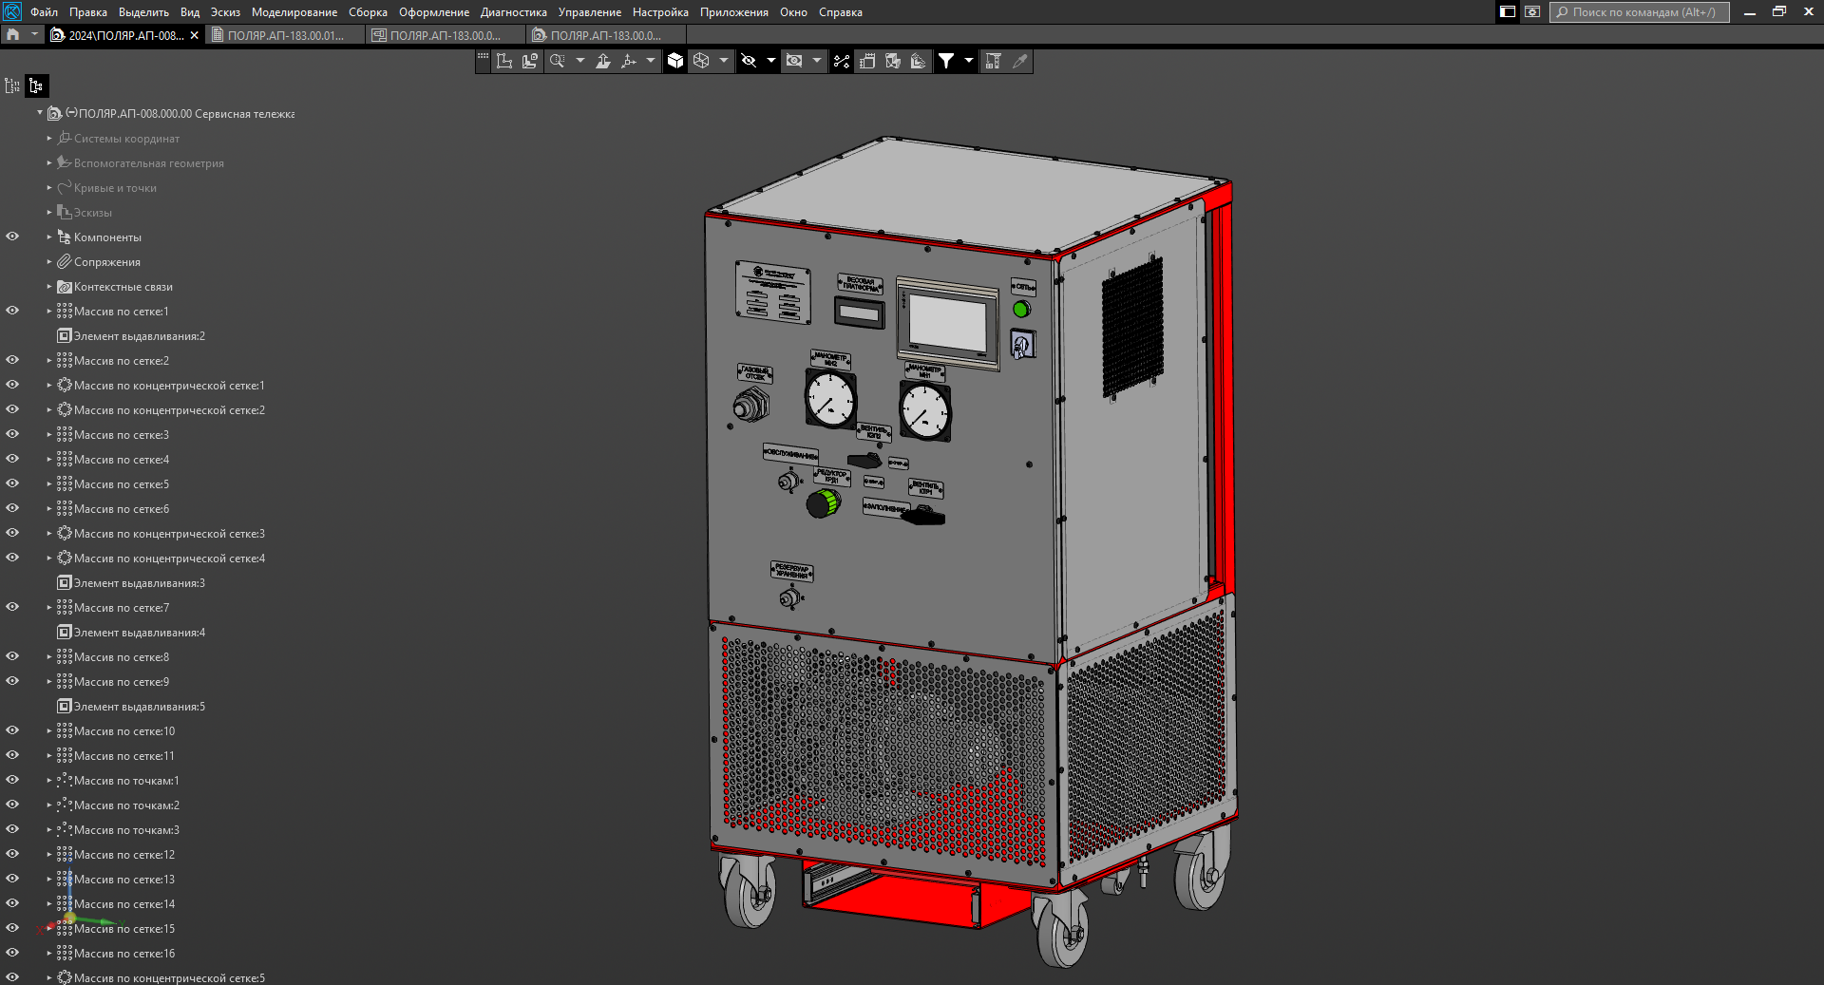This screenshot has width=1824, height=985.
Task: Switch to the tree structure view icon
Action: pos(36,86)
